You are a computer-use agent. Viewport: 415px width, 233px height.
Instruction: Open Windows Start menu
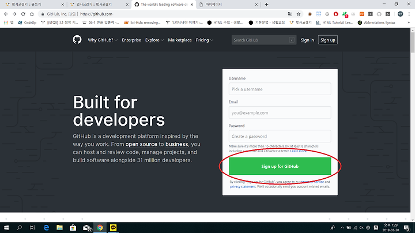[6, 228]
